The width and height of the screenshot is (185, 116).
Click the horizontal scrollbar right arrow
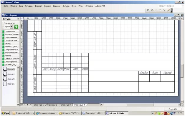[179, 105]
